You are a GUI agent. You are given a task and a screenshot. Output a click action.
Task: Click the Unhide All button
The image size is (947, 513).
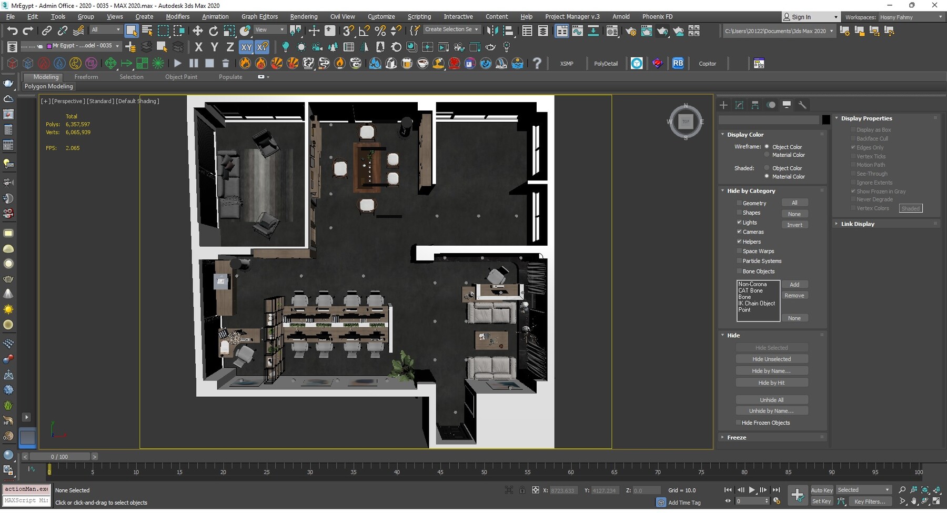coord(772,399)
